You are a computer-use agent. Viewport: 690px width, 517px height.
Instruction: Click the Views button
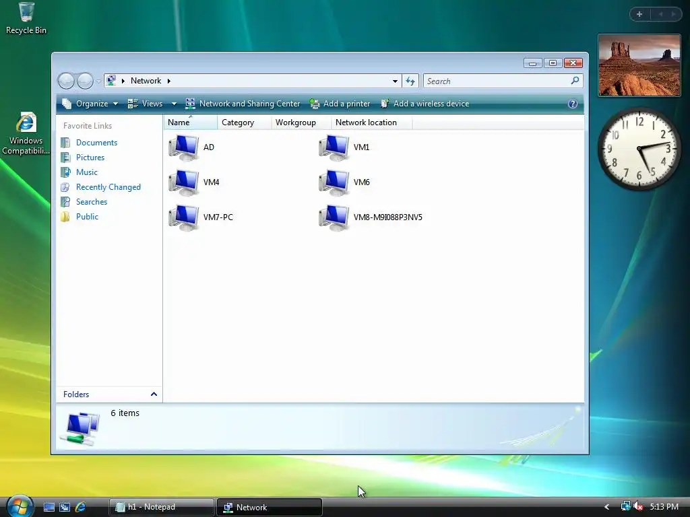[x=146, y=104]
